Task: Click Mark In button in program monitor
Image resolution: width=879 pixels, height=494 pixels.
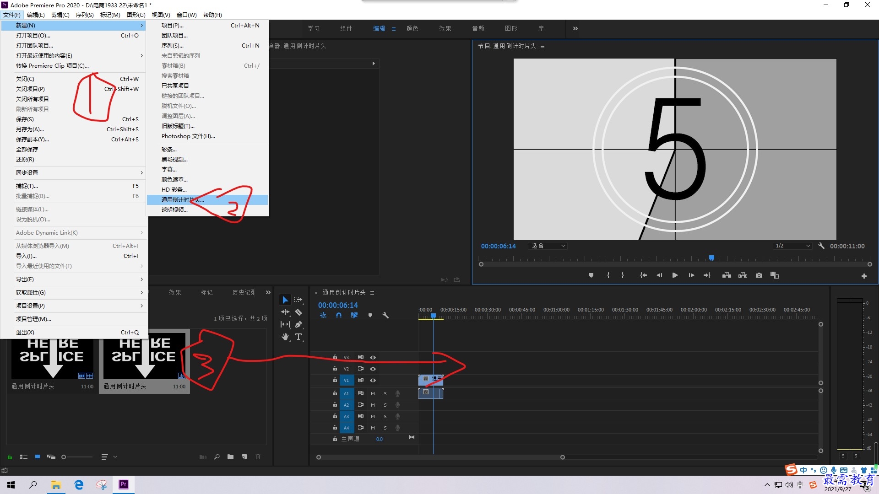Action: [608, 275]
